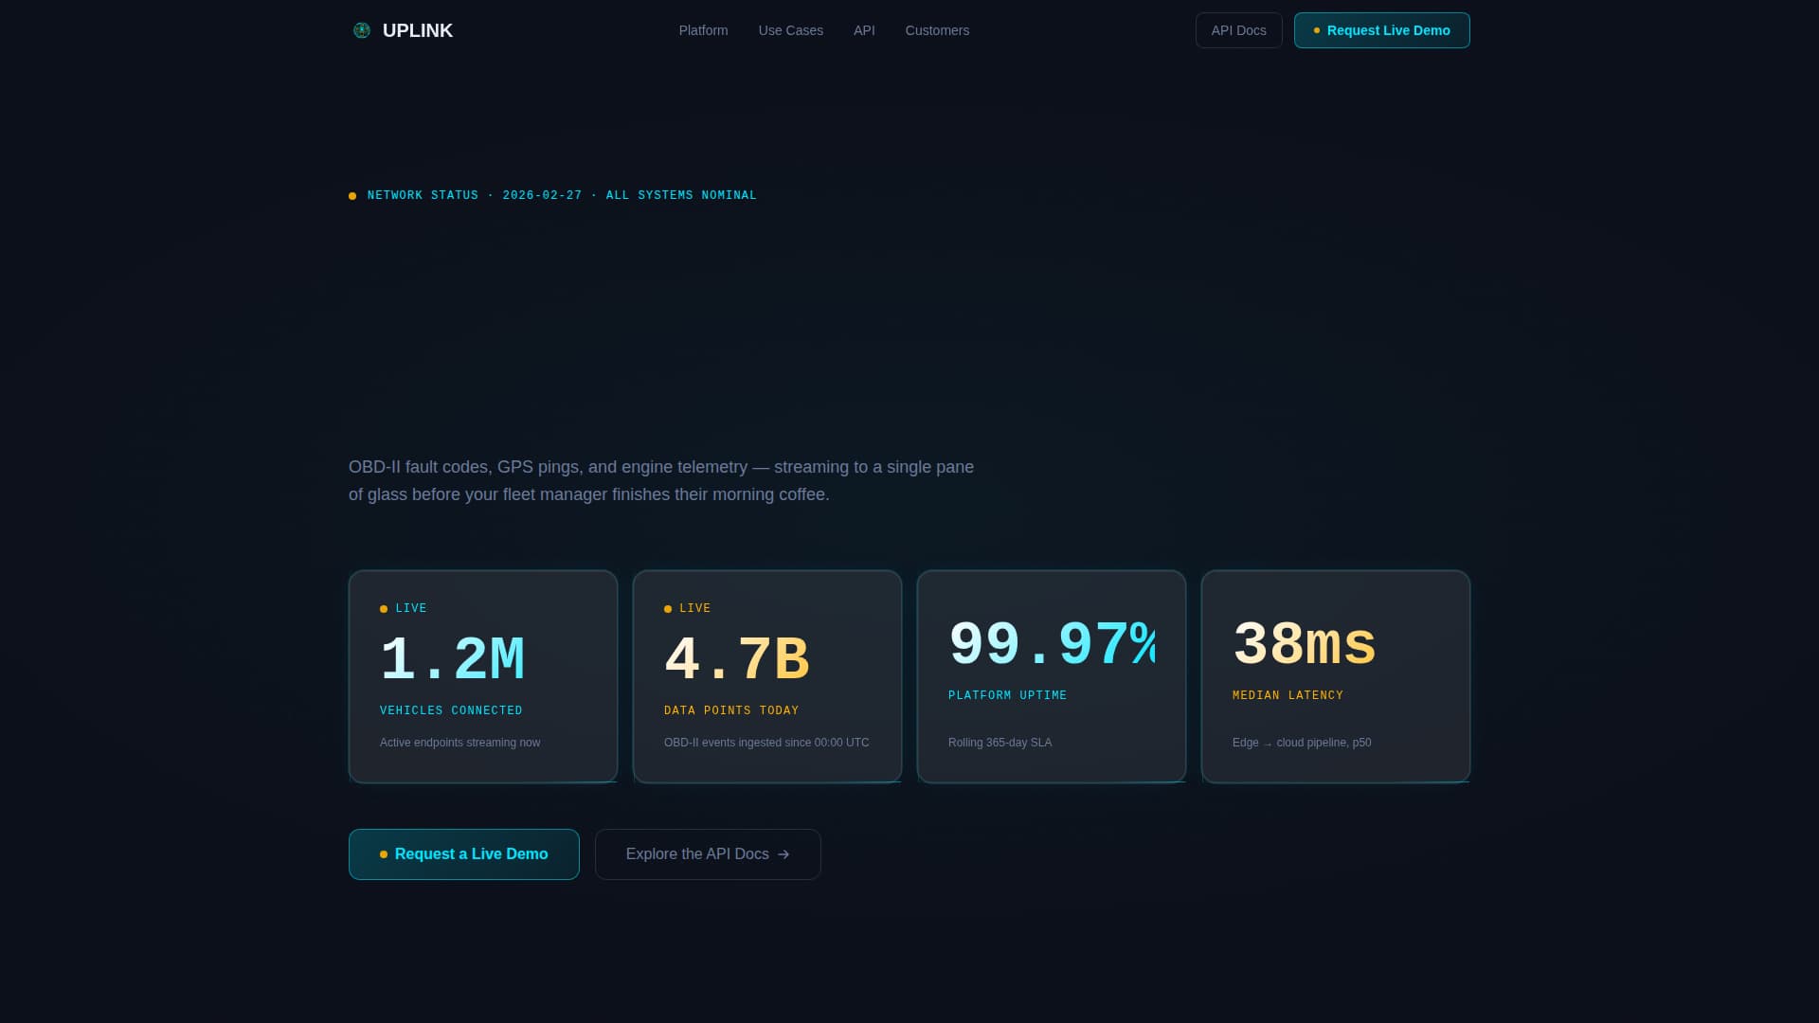Click the LIVE indicator on the 1.2M card
1819x1023 pixels.
[x=404, y=608]
